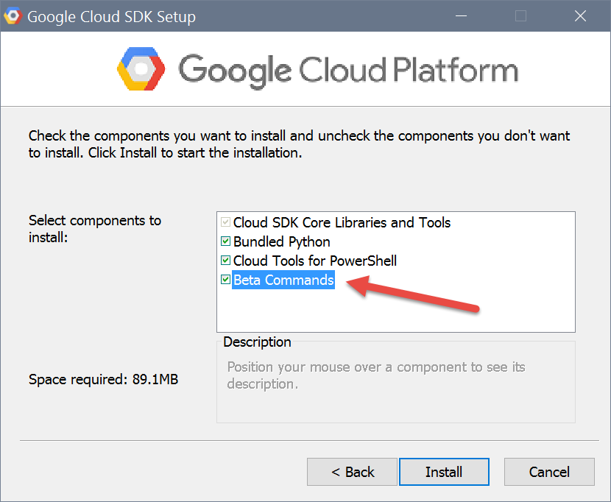The height and width of the screenshot is (502, 611).
Task: Enable the Bundled Python component
Action: [225, 241]
